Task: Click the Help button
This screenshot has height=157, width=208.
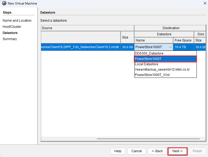Action: tap(118, 151)
